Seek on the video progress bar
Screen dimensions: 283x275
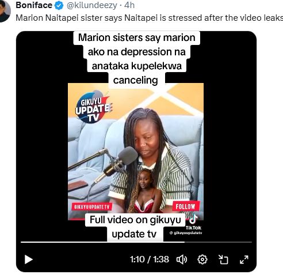coord(136,242)
